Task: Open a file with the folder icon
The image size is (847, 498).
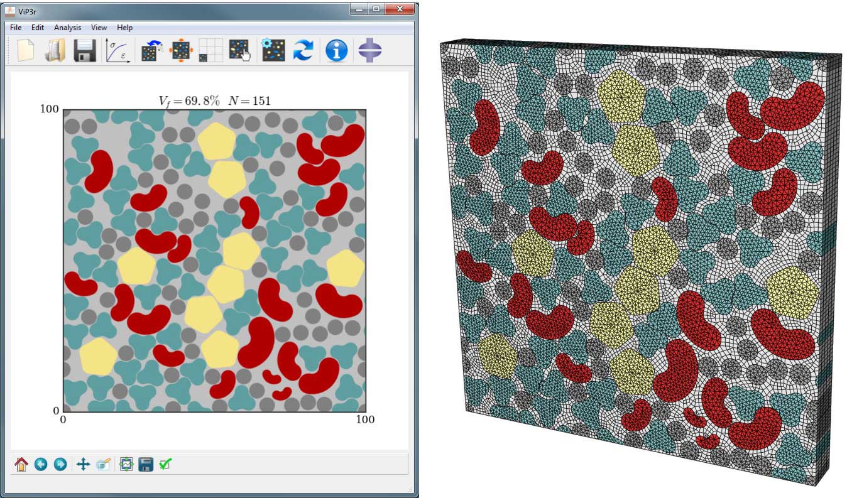Action: point(55,50)
